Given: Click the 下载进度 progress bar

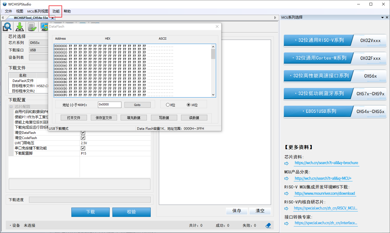Looking at the screenshot, I should [90, 200].
